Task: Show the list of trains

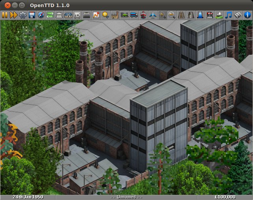Action: click(125, 15)
